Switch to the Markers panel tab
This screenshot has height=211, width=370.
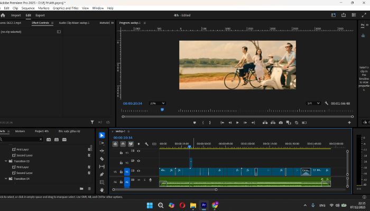click(x=20, y=131)
